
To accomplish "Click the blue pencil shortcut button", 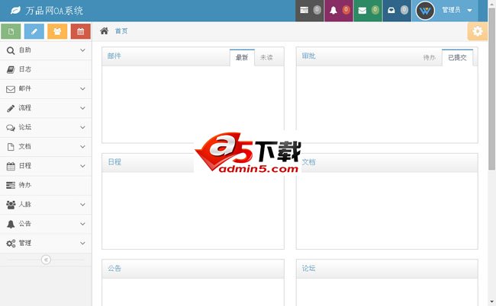I will pos(34,31).
